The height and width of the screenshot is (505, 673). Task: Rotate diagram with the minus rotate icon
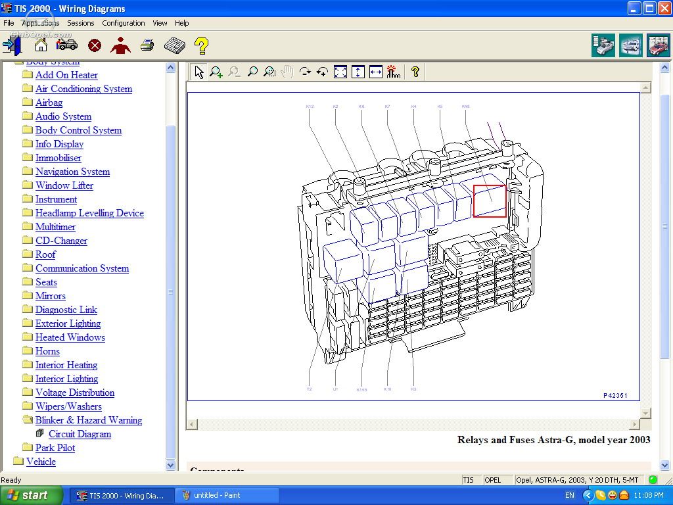[305, 72]
